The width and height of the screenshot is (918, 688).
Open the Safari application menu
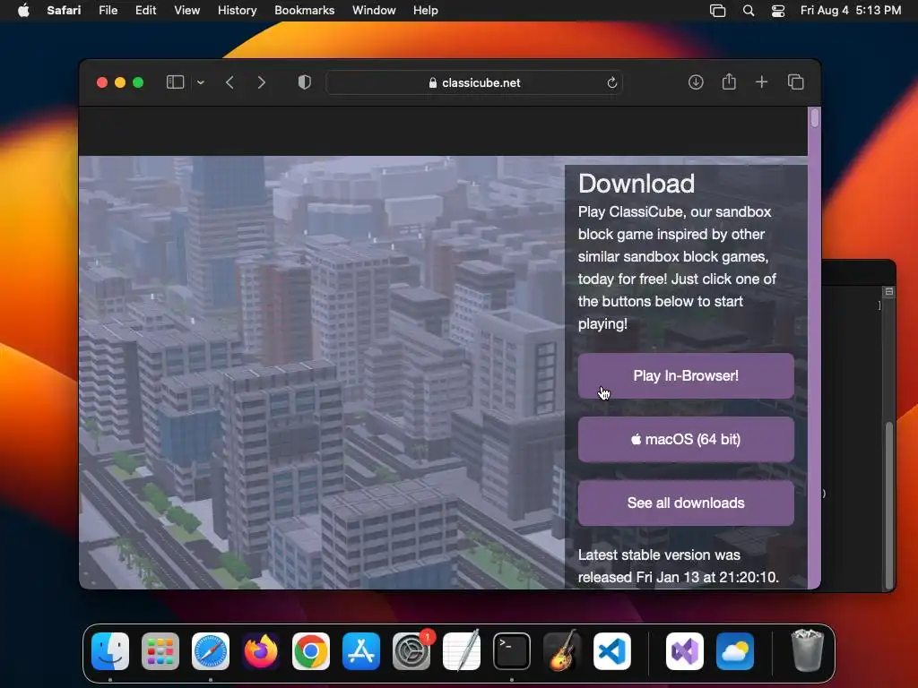coord(64,11)
